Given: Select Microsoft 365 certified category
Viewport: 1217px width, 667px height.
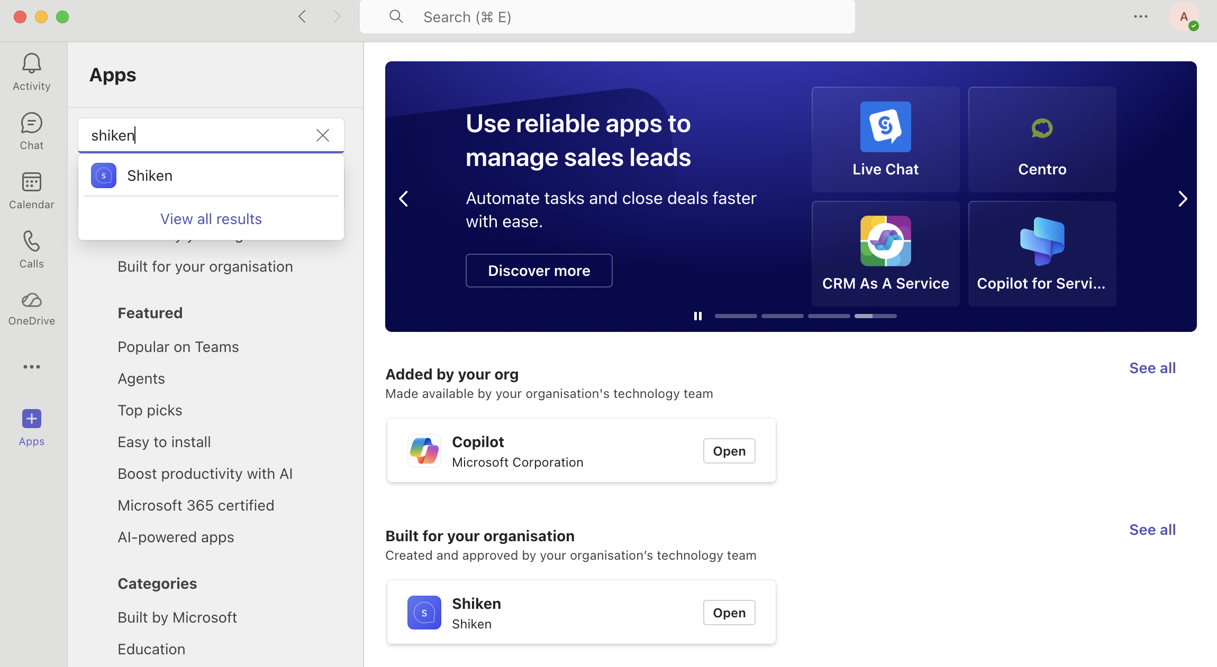Looking at the screenshot, I should tap(196, 505).
